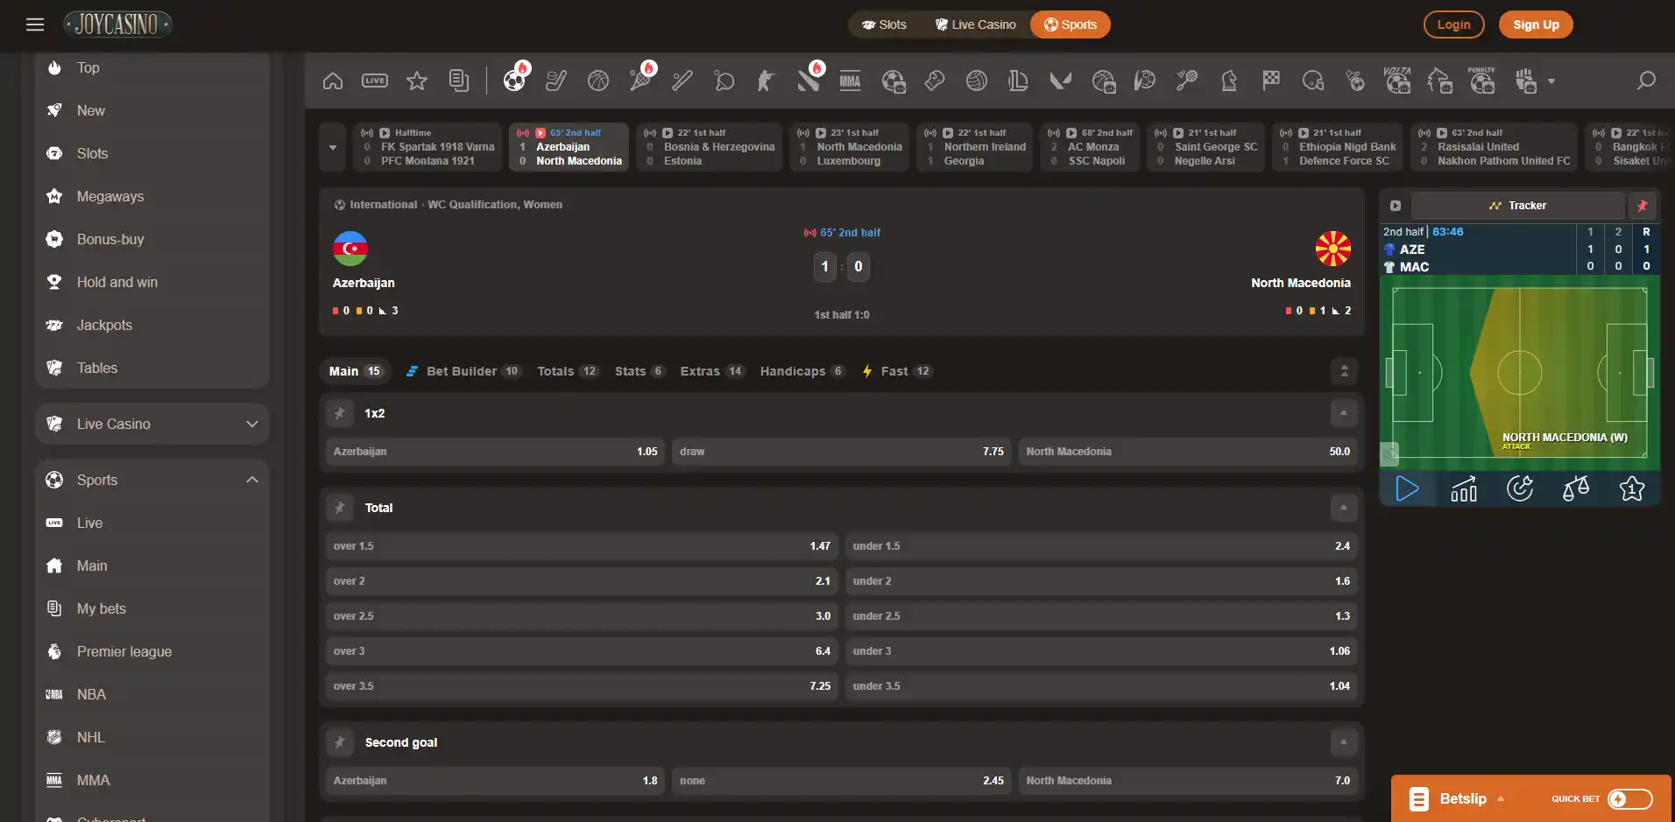Image resolution: width=1675 pixels, height=822 pixels.
Task: Collapse the Total market section
Action: [1343, 508]
